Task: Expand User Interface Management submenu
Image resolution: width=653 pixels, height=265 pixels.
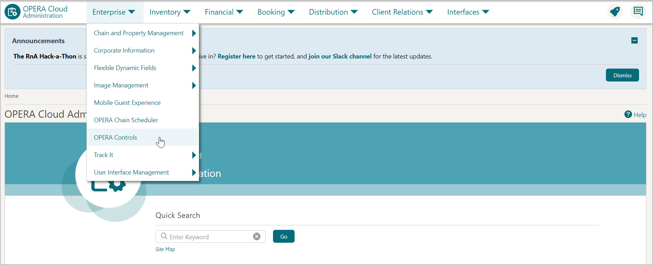Action: click(143, 172)
